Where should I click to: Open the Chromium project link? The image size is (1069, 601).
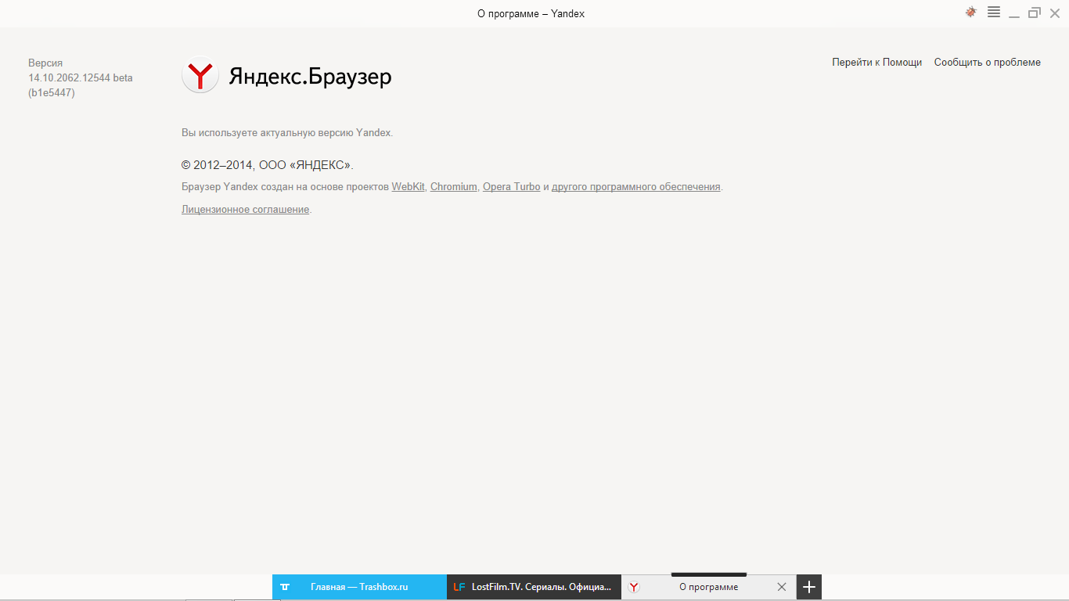pyautogui.click(x=454, y=187)
